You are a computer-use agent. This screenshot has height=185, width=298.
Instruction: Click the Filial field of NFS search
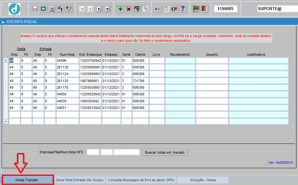[x=106, y=152]
